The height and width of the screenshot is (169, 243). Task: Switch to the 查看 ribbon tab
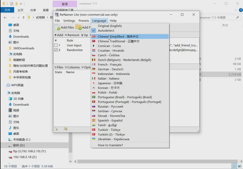(46, 10)
